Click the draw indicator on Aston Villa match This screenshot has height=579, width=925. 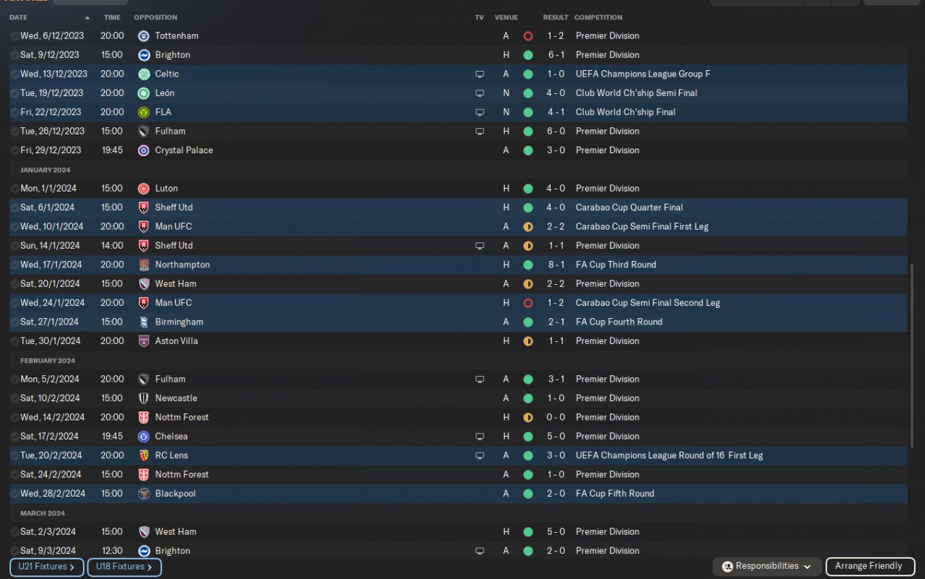[x=528, y=341]
